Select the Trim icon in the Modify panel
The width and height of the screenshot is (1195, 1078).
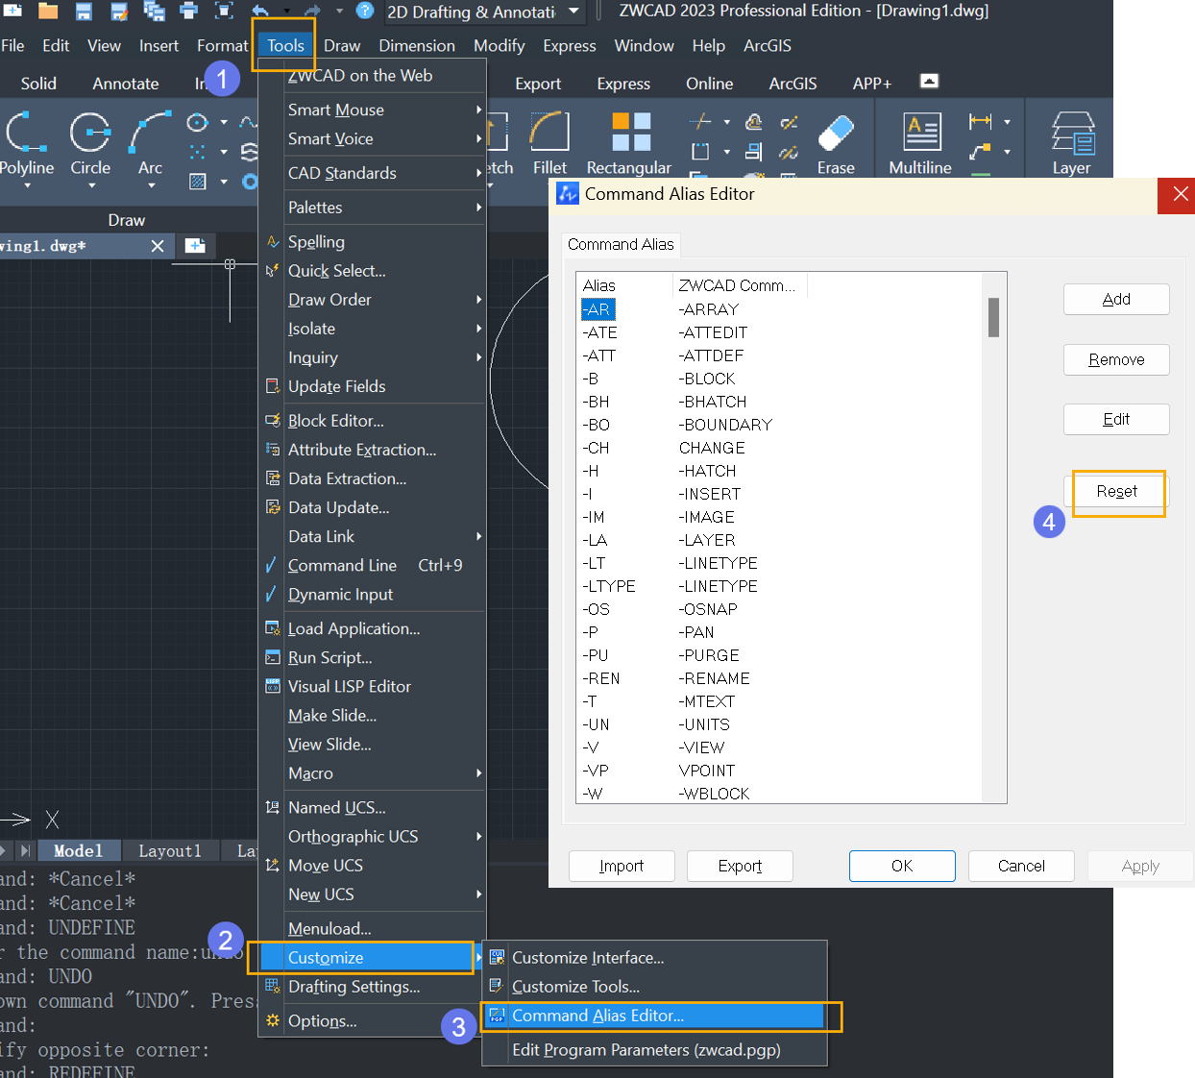click(699, 121)
